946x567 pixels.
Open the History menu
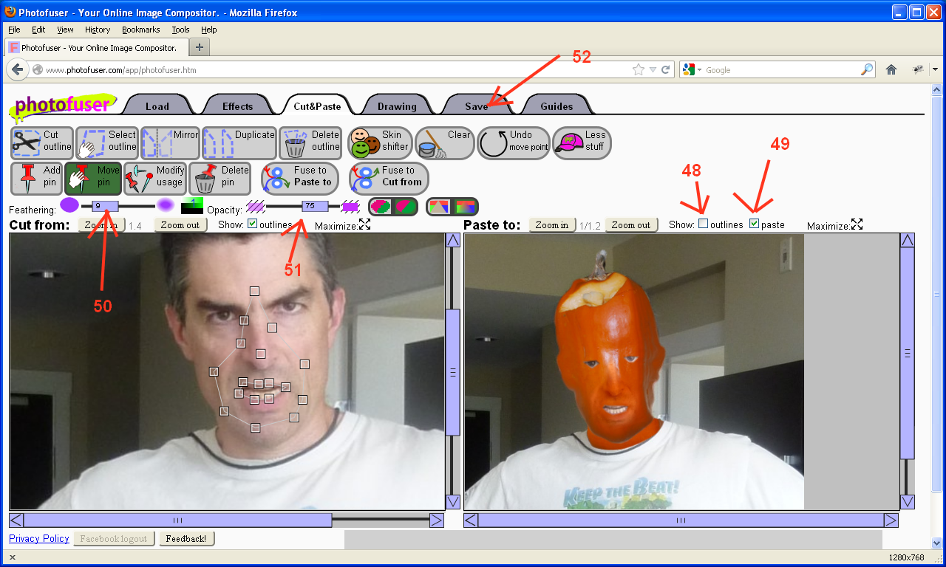pyautogui.click(x=97, y=30)
